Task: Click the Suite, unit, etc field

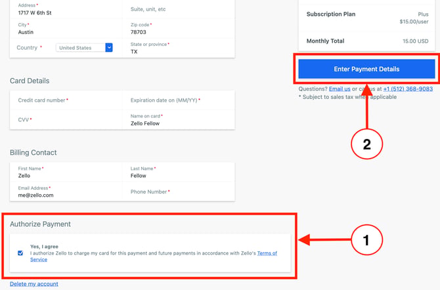Action: pyautogui.click(x=179, y=9)
